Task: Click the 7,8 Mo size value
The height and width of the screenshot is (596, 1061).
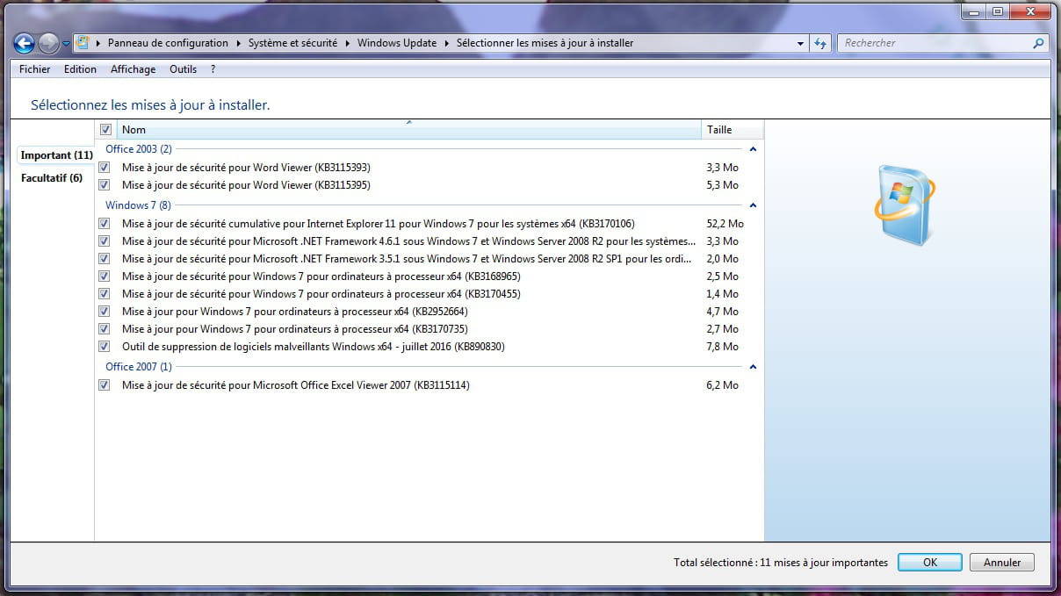Action: pos(722,347)
